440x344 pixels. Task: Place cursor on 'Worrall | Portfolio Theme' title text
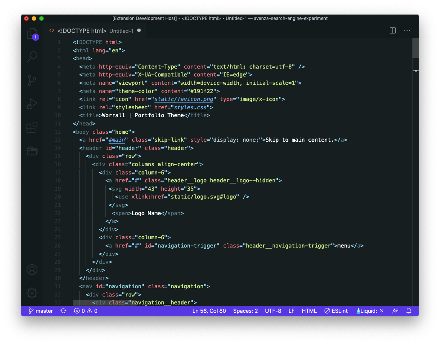pyautogui.click(x=143, y=116)
